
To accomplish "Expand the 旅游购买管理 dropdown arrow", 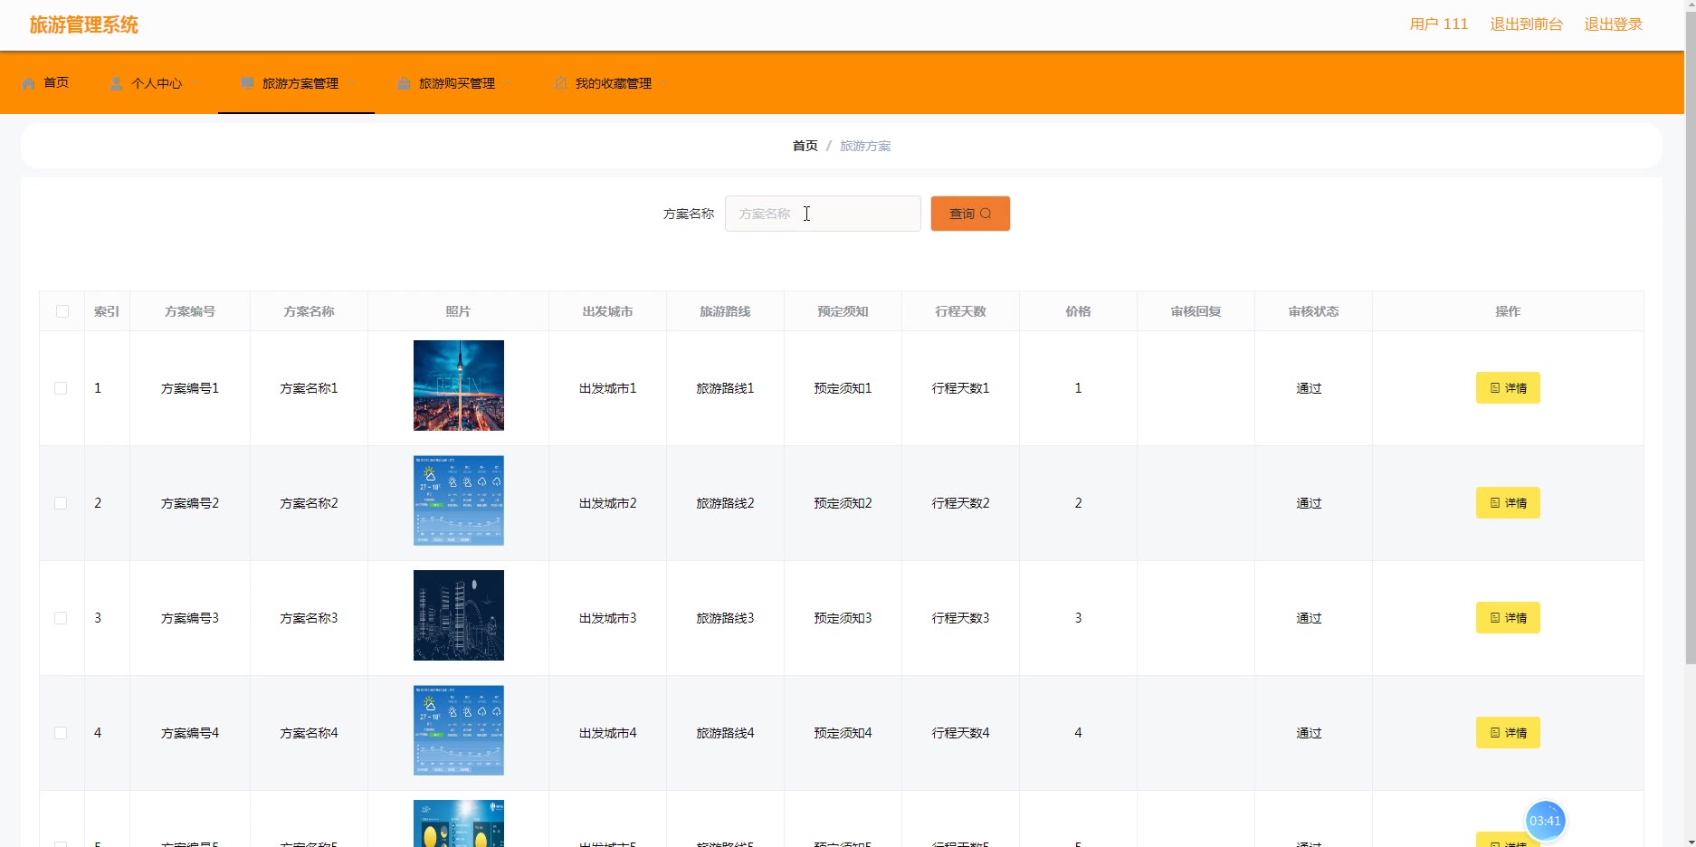I will click(x=509, y=83).
